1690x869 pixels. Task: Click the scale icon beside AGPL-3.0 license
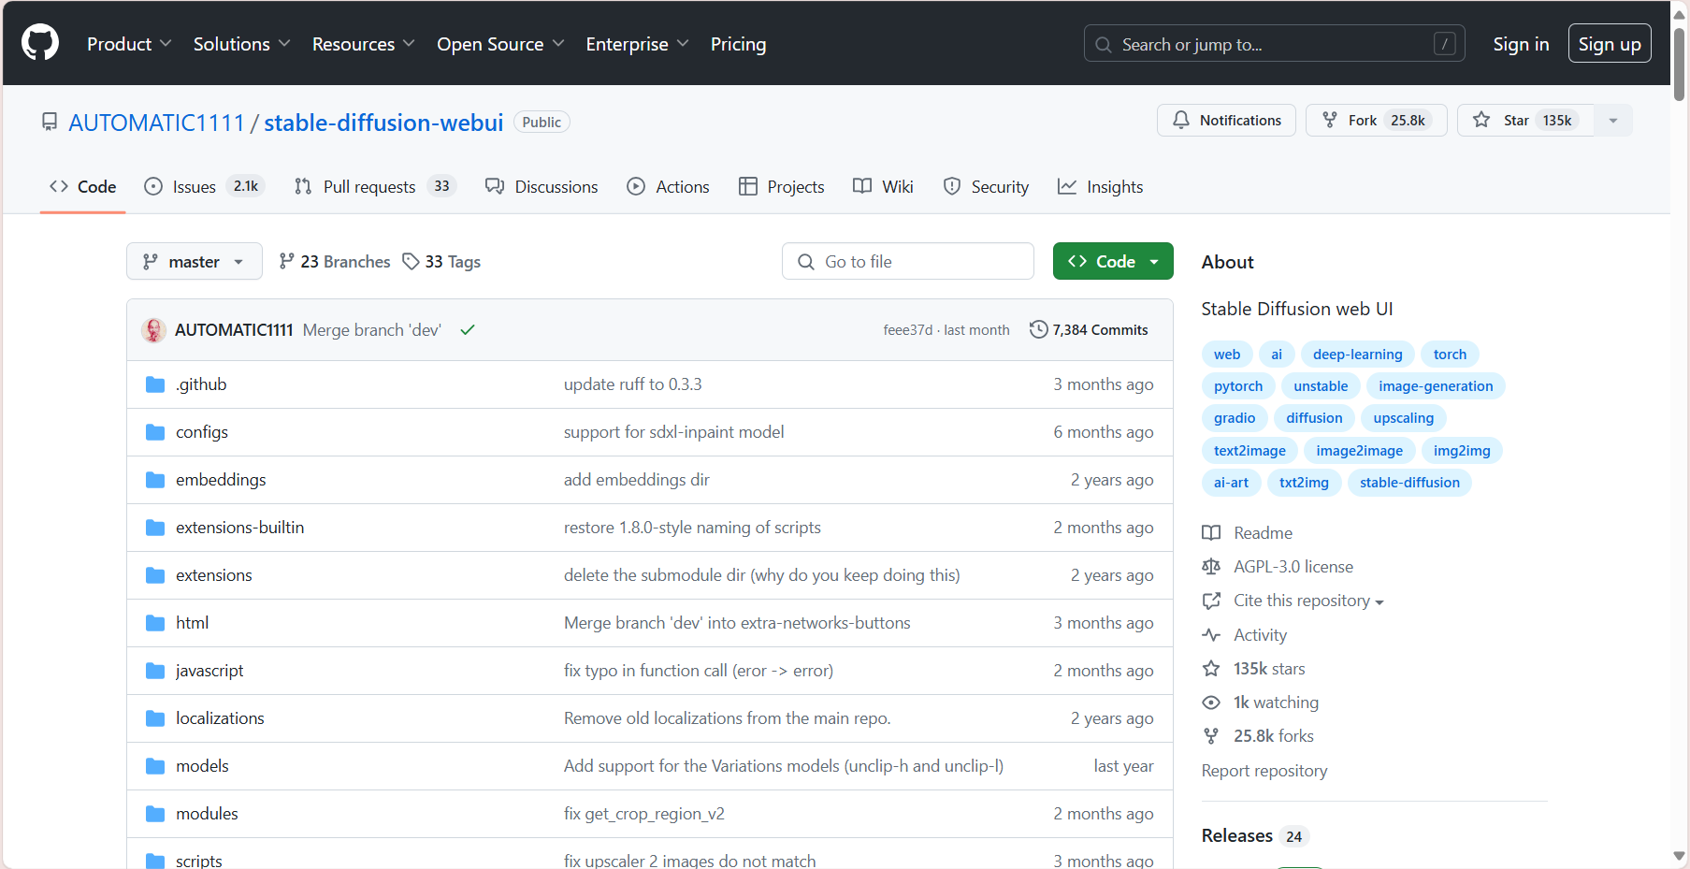1211,567
